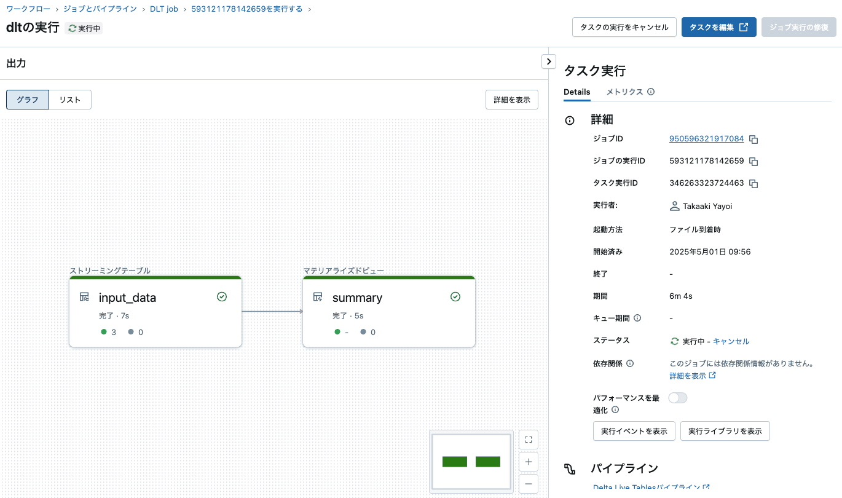842x498 pixels.
Task: Click the user icon next to Takaaki Yayoi
Action: click(674, 206)
